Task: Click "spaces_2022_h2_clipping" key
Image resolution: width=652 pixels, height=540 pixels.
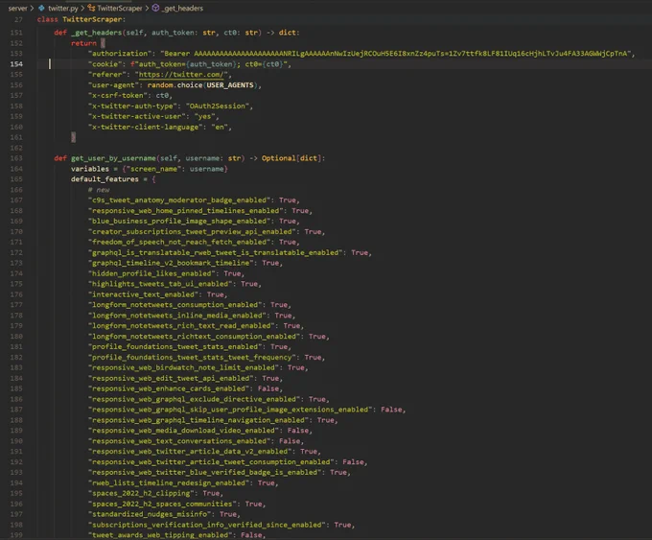Action: point(141,493)
